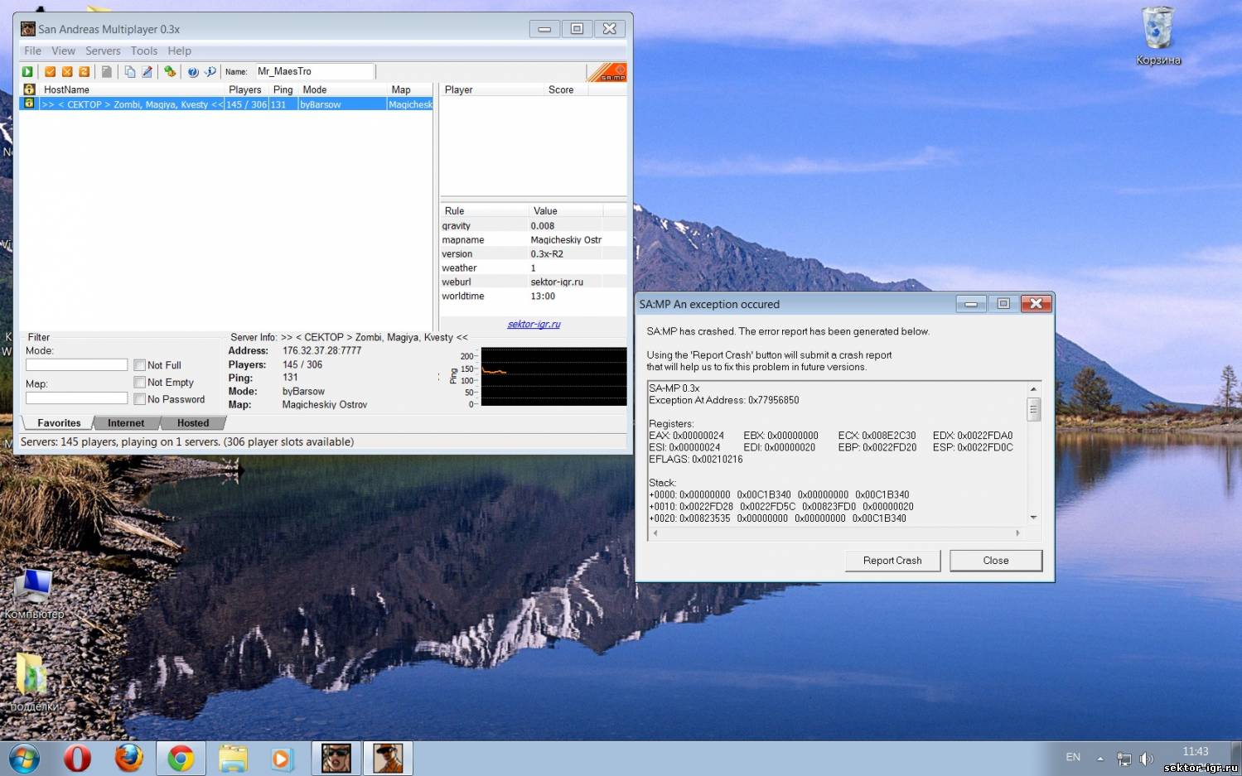This screenshot has width=1242, height=776.
Task: Enable the Not Empty filter checkbox
Action: click(x=139, y=382)
